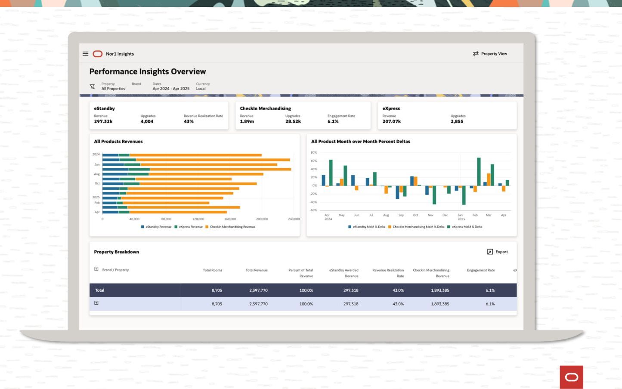
Task: Expand all rows via Brand / Property plus icon
Action: (x=96, y=269)
